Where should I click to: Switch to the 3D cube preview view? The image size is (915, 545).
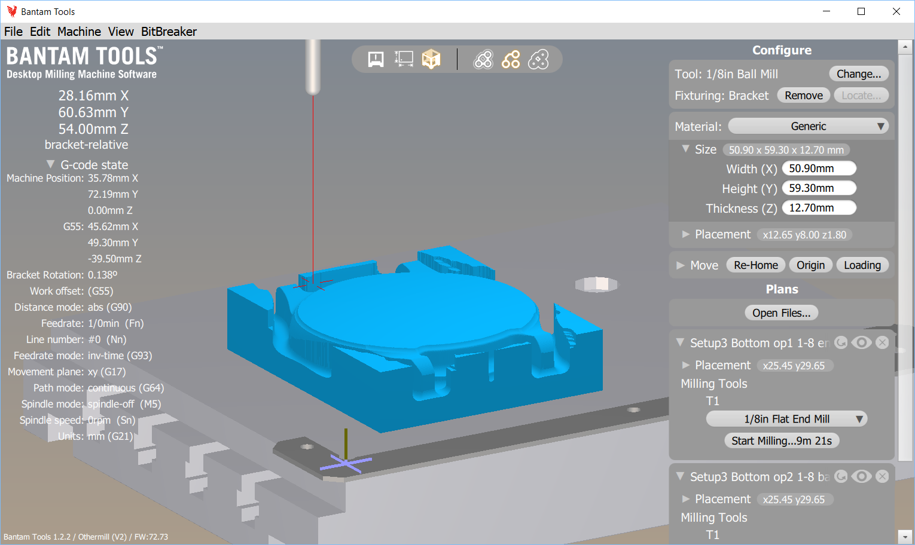coord(431,59)
